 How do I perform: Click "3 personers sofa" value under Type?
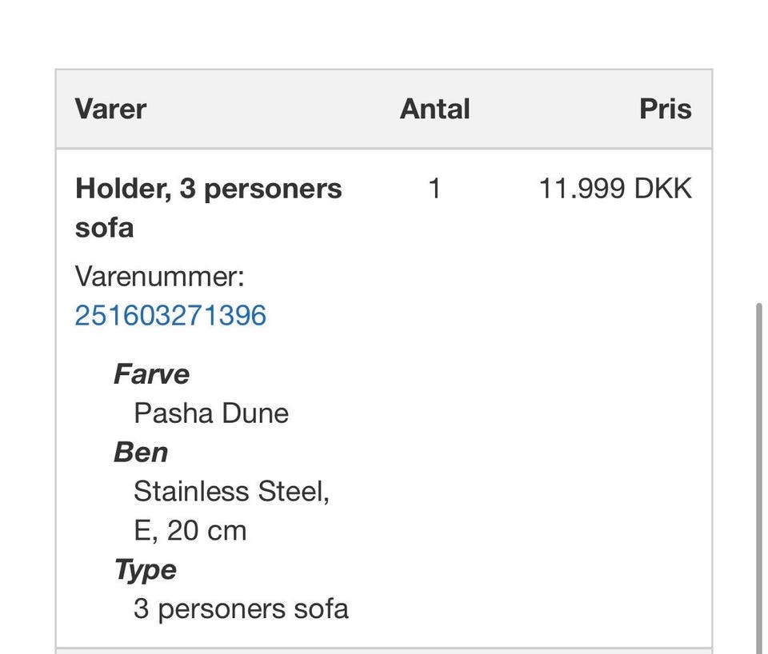click(241, 609)
